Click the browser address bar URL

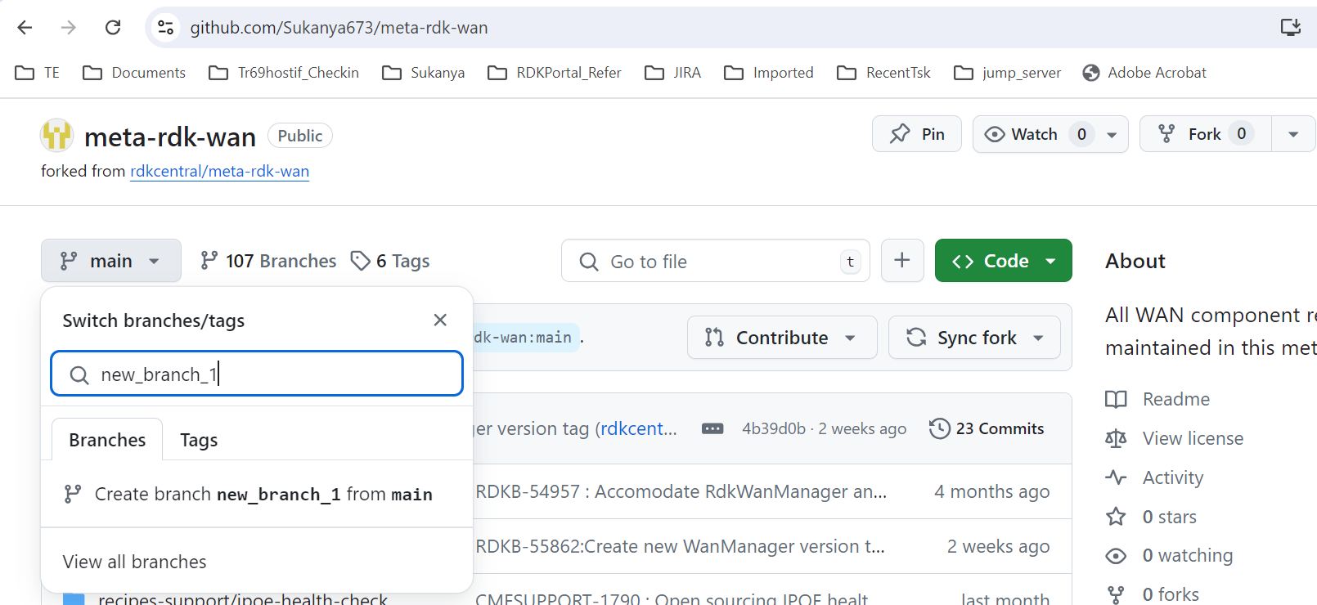[339, 28]
